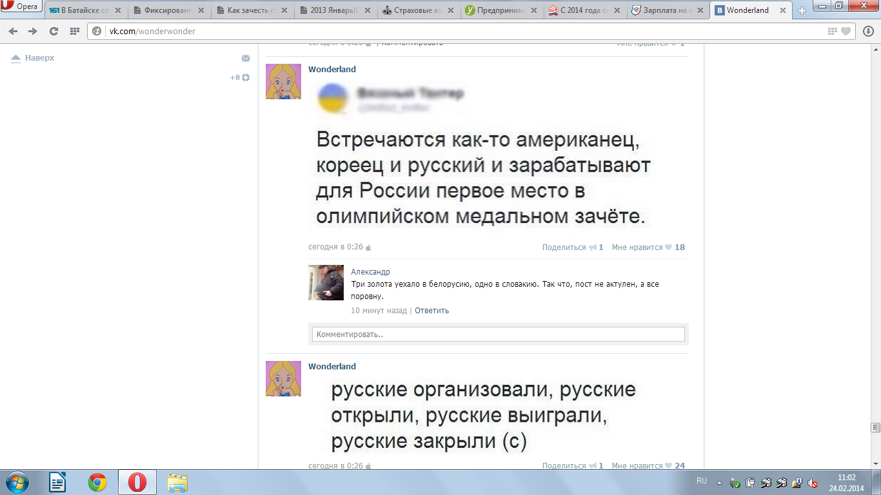Open the clock showing 11:02 24.02.2014

846,482
